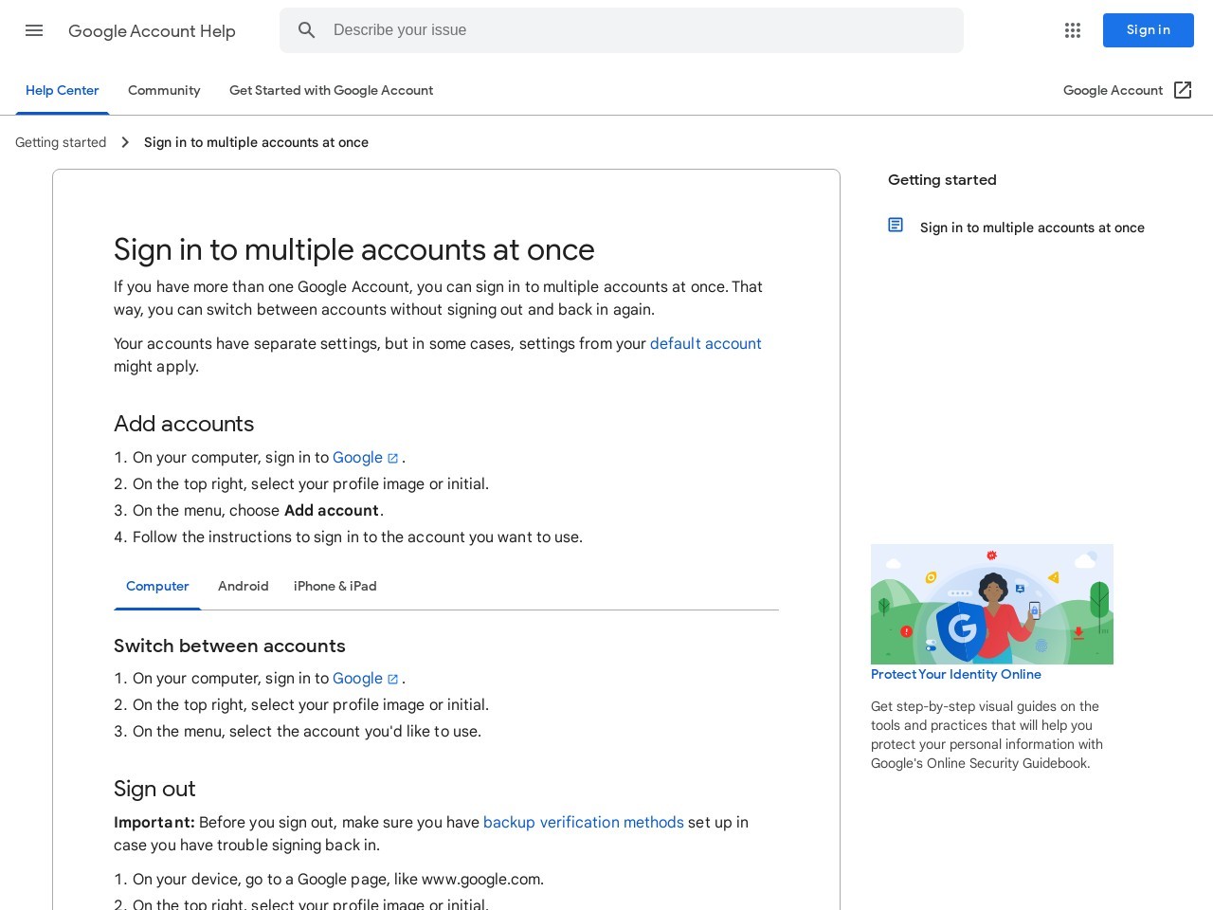Click bold text Add account in step 3
The height and width of the screenshot is (910, 1213).
332,510
